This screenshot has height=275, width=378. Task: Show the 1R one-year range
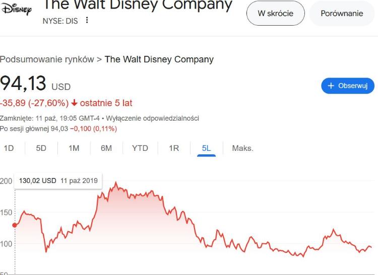(174, 148)
